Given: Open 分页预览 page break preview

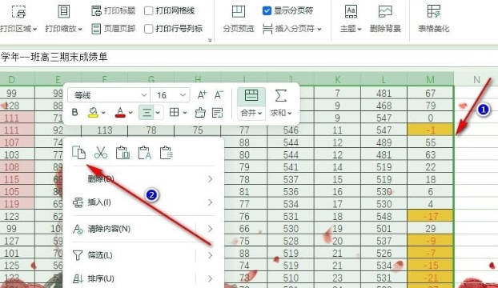Looking at the screenshot, I should (239, 19).
